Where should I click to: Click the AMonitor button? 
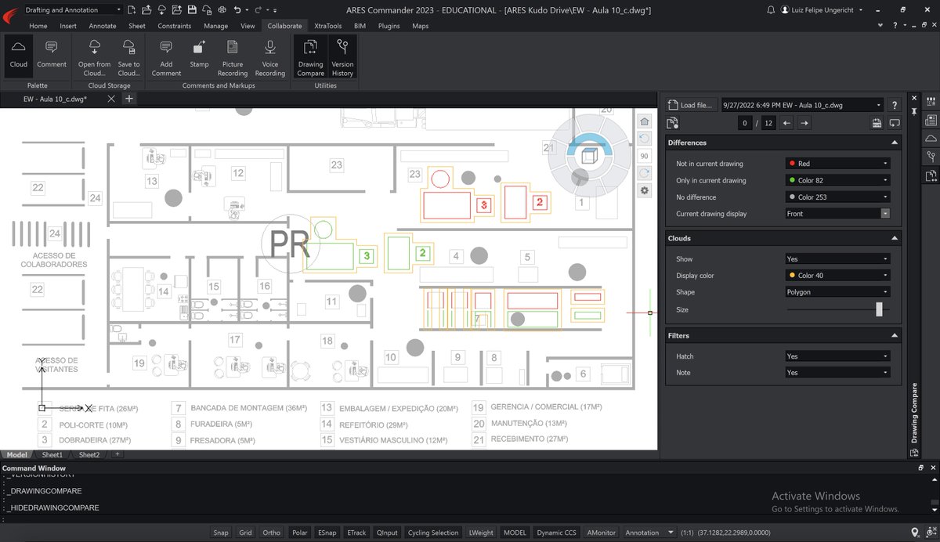point(601,533)
